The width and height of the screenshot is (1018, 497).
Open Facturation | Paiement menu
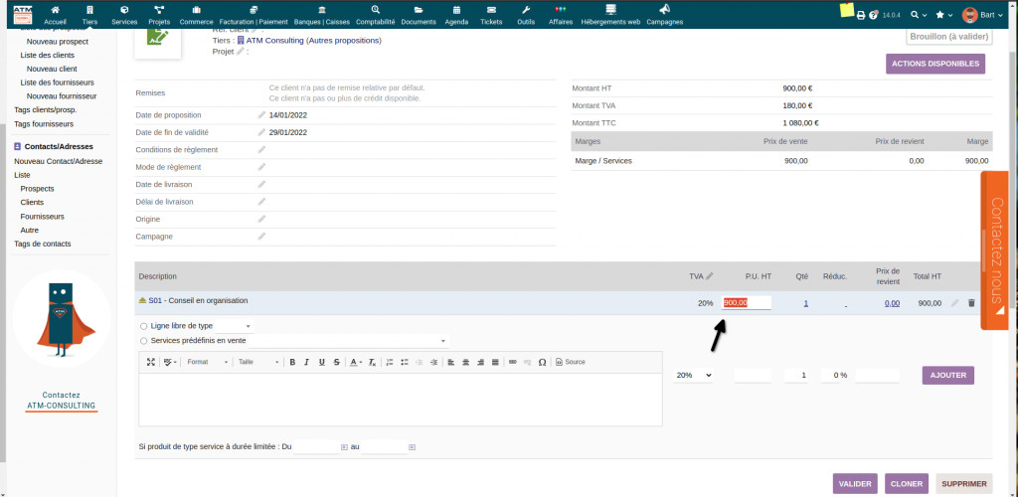[x=254, y=15]
